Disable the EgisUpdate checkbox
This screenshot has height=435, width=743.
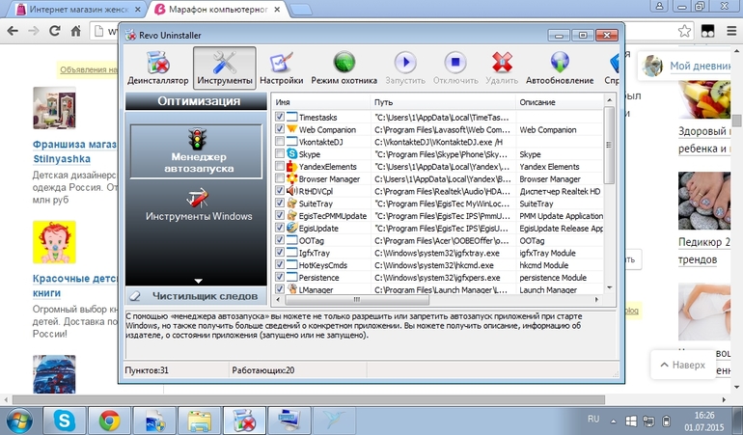point(280,228)
